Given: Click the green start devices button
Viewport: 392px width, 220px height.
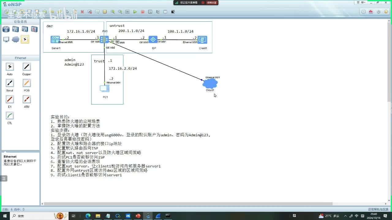Looking at the screenshot, I should click(135, 12).
